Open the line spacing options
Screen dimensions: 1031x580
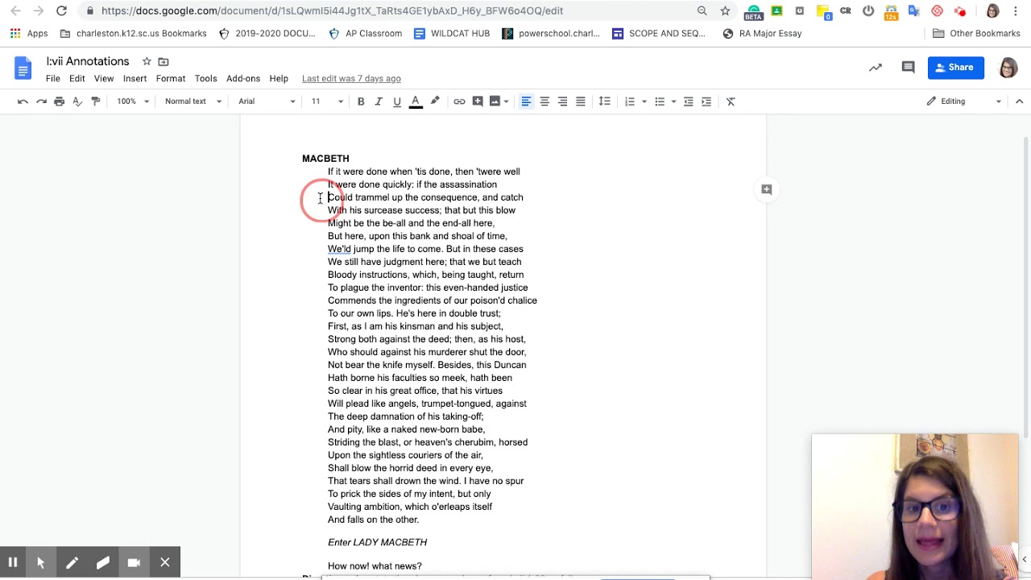tap(604, 101)
